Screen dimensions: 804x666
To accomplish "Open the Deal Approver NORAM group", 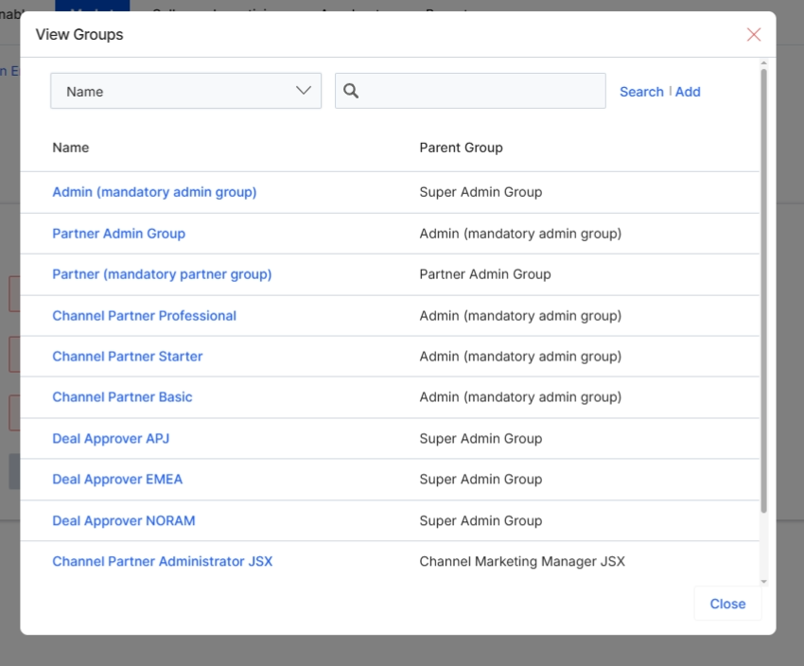I will 124,520.
